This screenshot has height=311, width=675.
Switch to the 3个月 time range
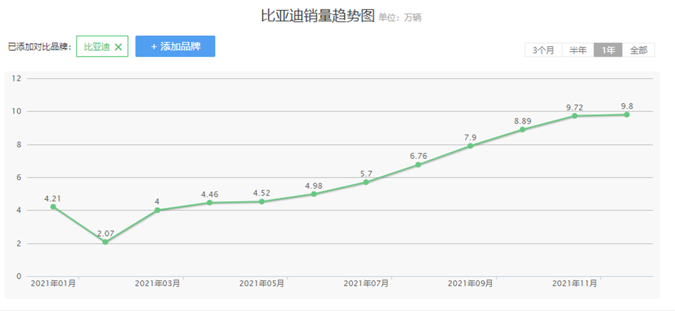click(x=543, y=51)
